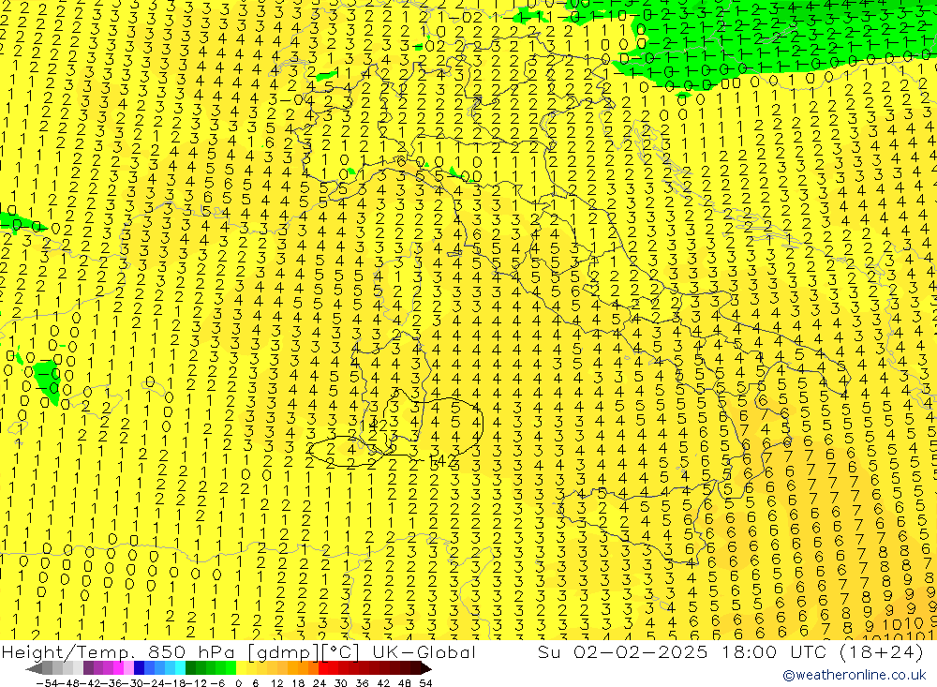
Task: Click the '(18+24)' forecast run label
Action: coord(882,651)
